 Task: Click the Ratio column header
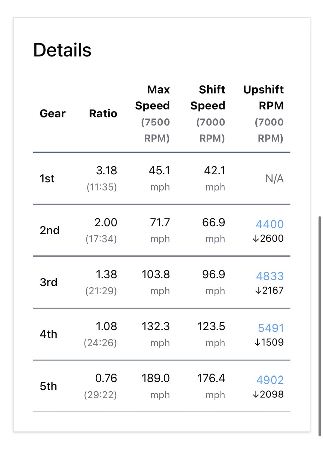(x=103, y=114)
